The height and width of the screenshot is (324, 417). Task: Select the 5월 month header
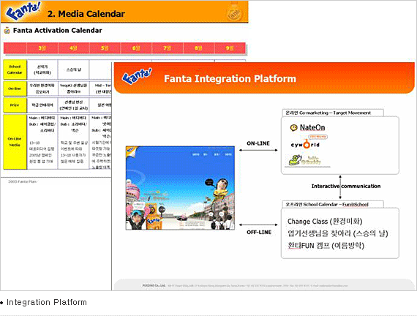click(105, 48)
